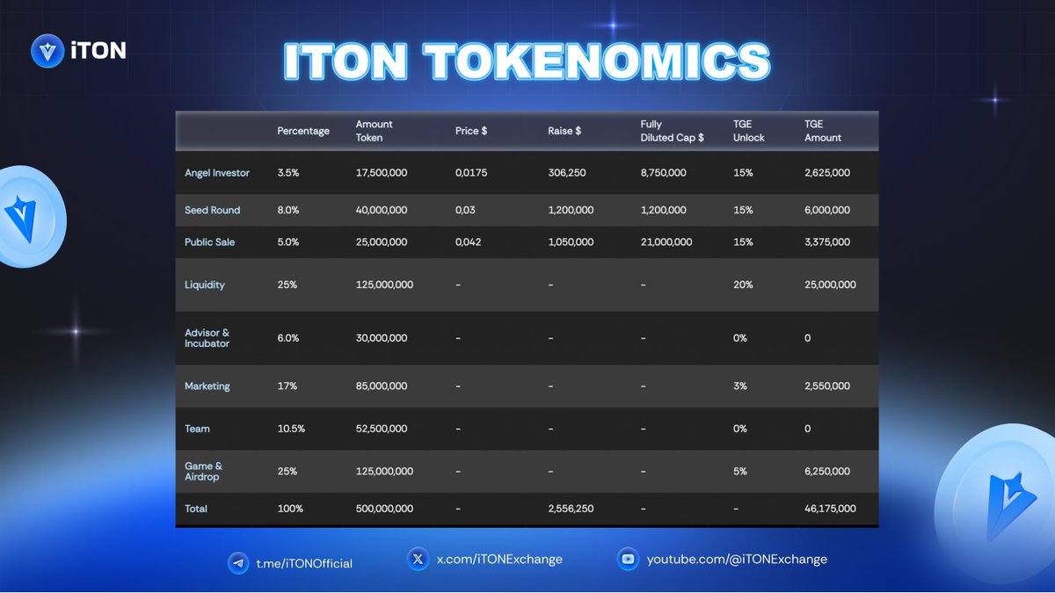Click the 0,042 price cell
1055x593 pixels.
[x=469, y=242]
